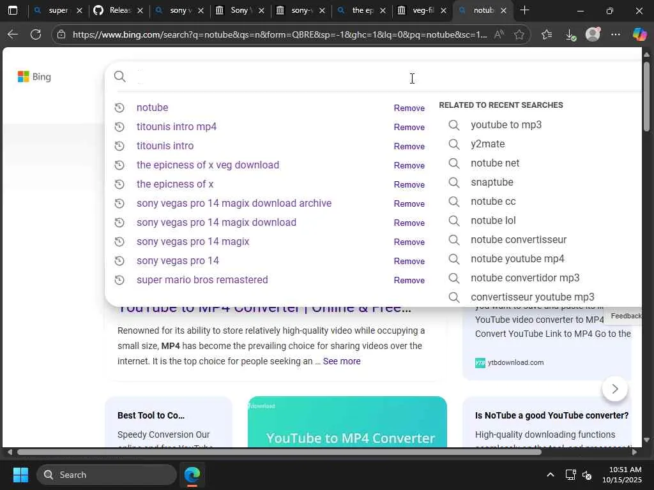View site info via the padlock icon
The height and width of the screenshot is (490, 654).
click(x=61, y=34)
